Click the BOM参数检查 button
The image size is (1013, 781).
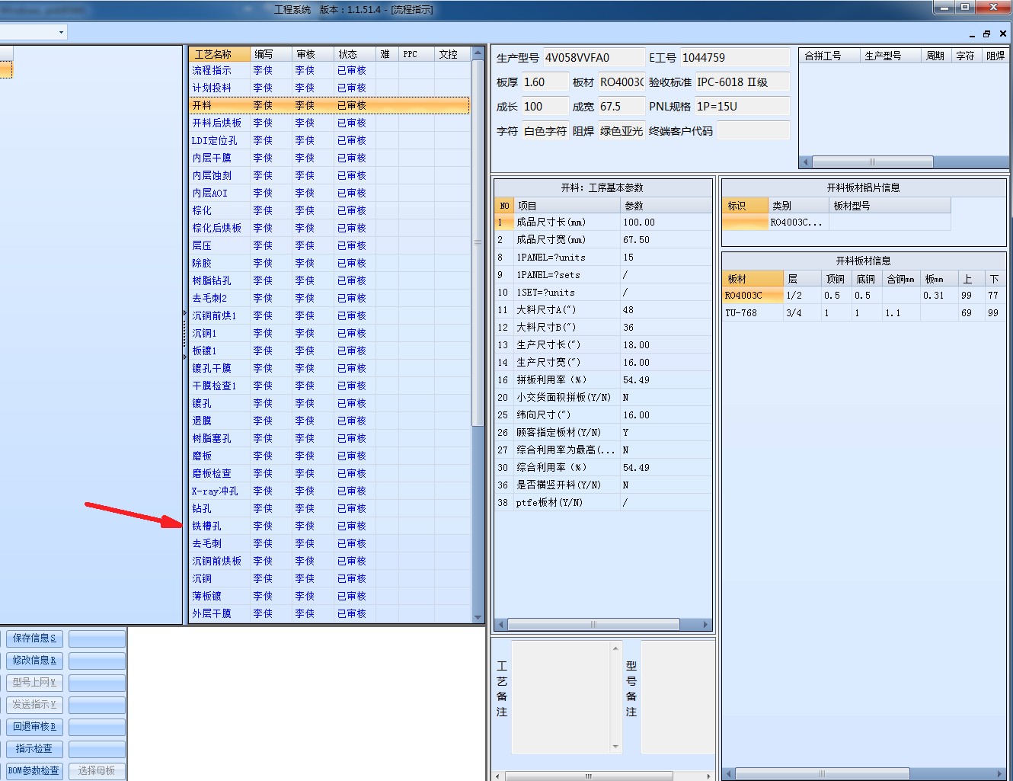[x=34, y=771]
